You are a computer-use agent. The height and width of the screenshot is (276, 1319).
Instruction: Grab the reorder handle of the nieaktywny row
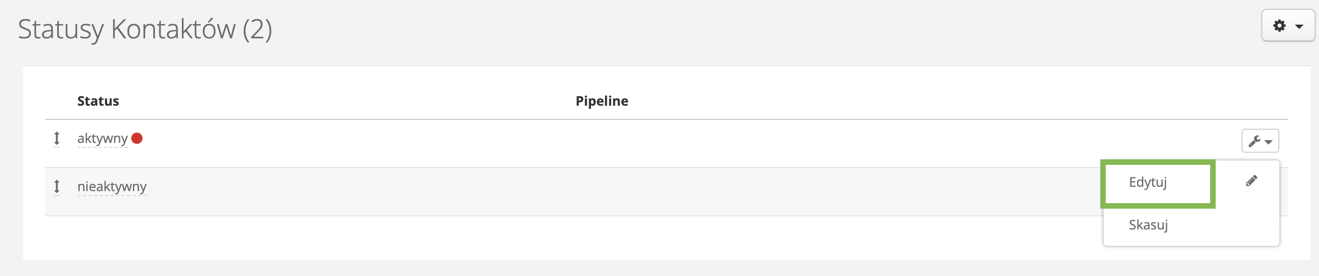coord(57,187)
